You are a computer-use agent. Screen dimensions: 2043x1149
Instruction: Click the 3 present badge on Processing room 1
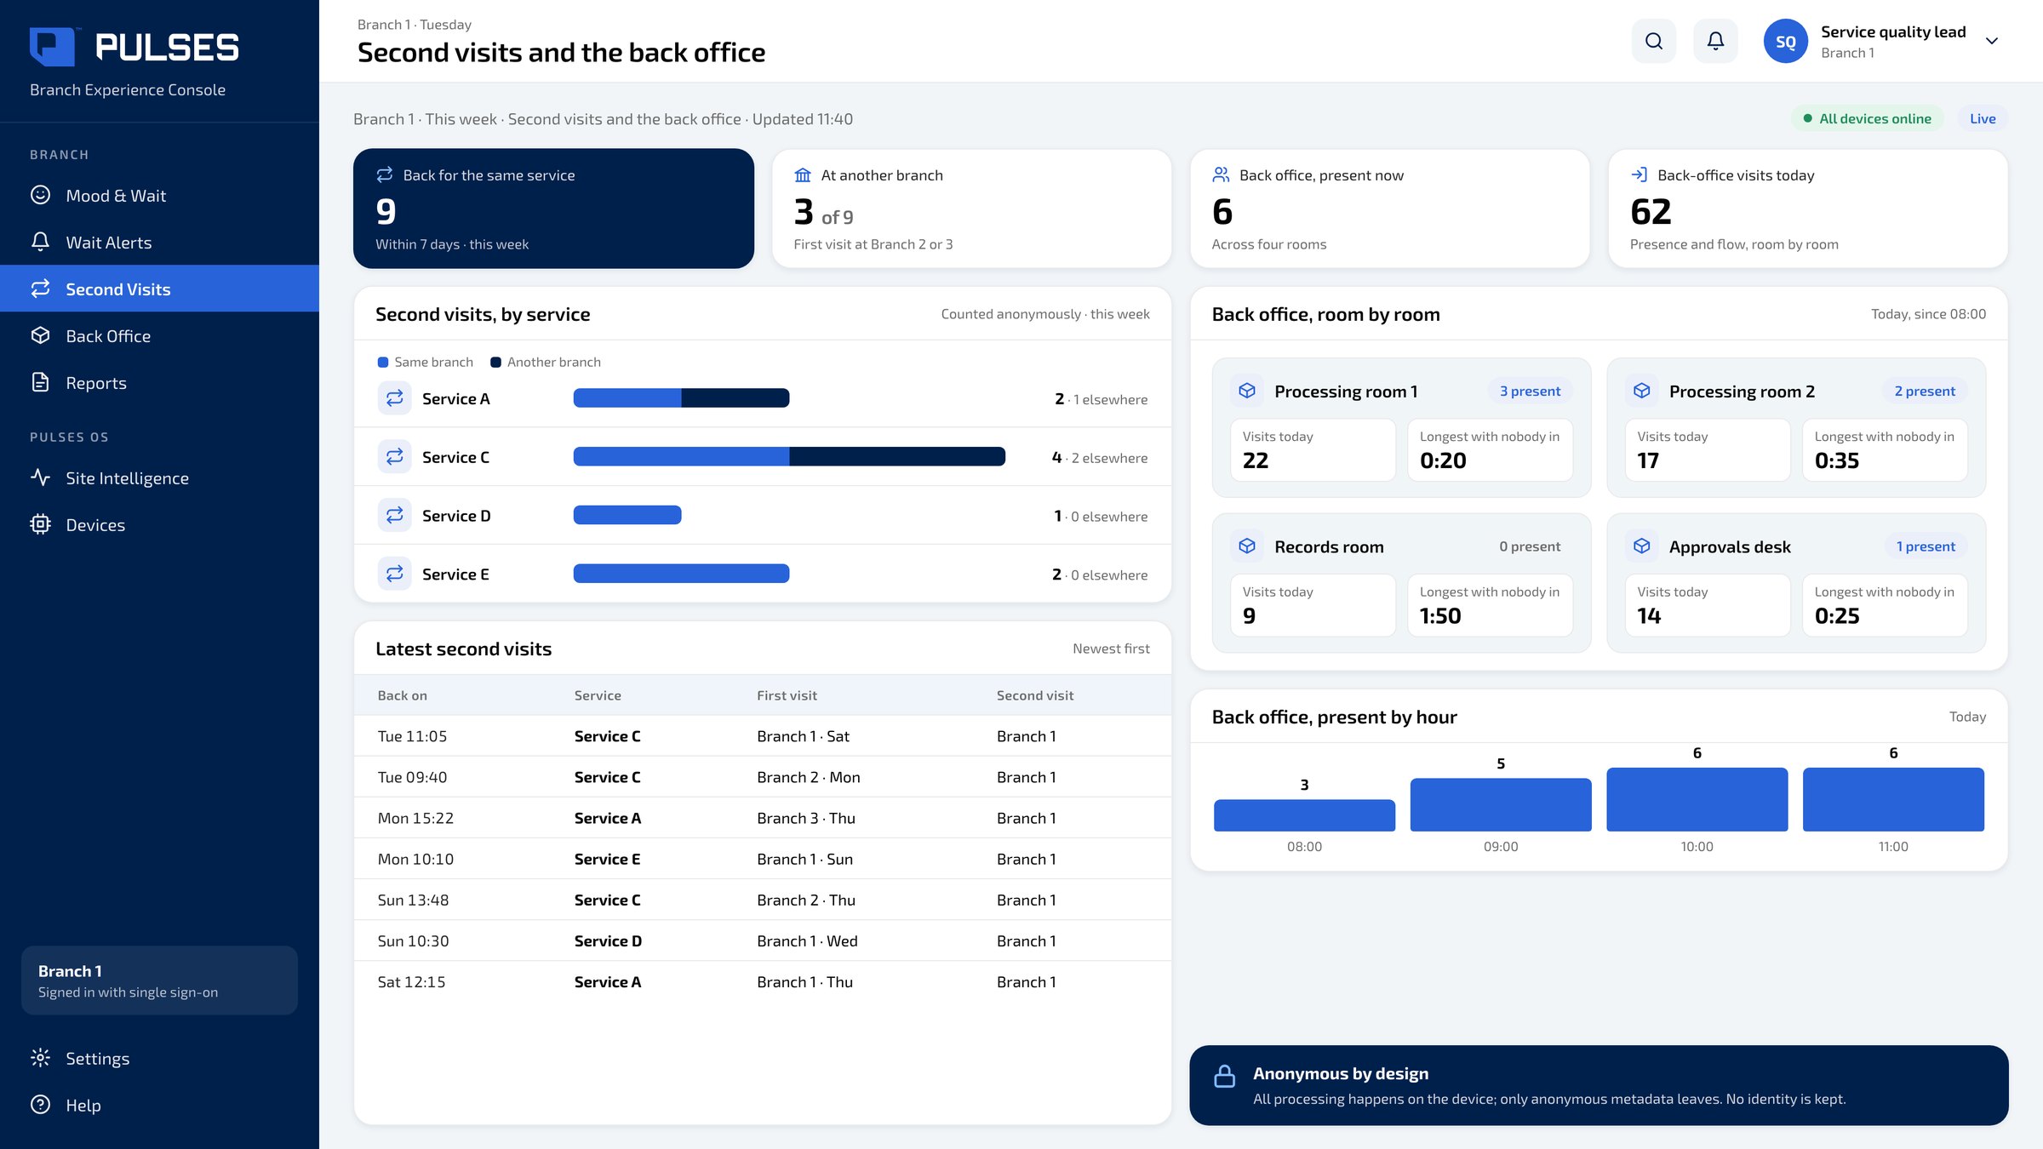click(x=1530, y=391)
